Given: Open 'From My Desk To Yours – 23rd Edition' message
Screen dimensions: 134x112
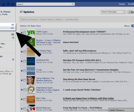Looking at the screenshot, I should coord(83,108).
